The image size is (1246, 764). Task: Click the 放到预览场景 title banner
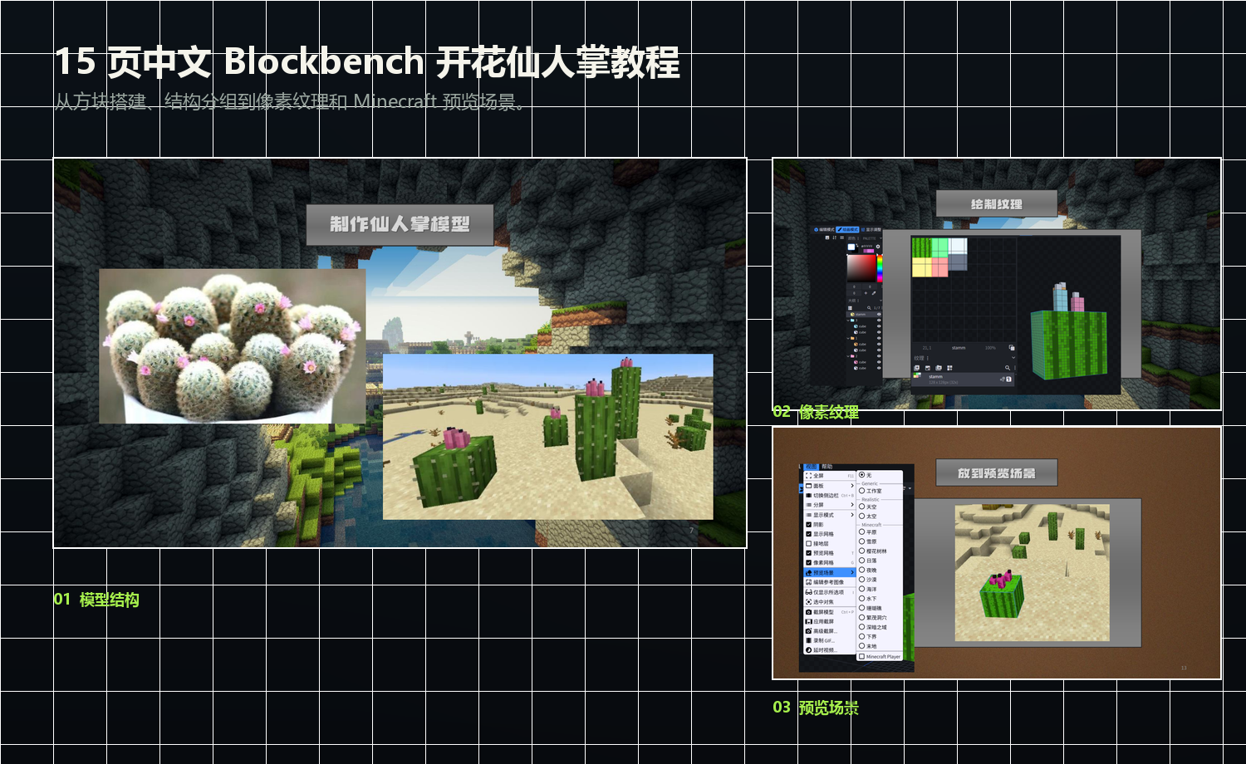coord(997,473)
